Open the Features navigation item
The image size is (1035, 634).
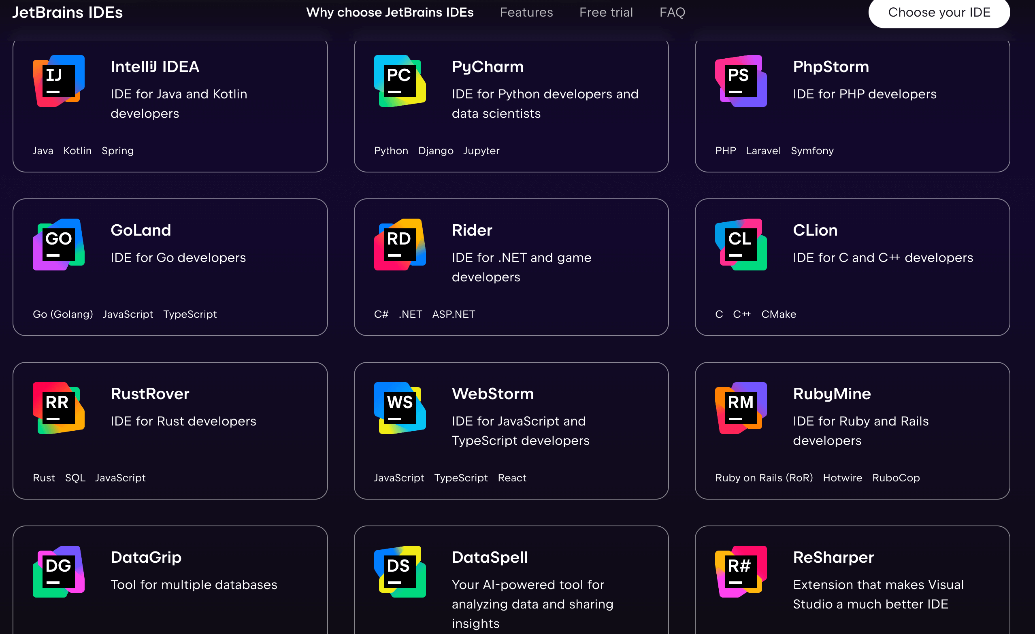(x=526, y=13)
